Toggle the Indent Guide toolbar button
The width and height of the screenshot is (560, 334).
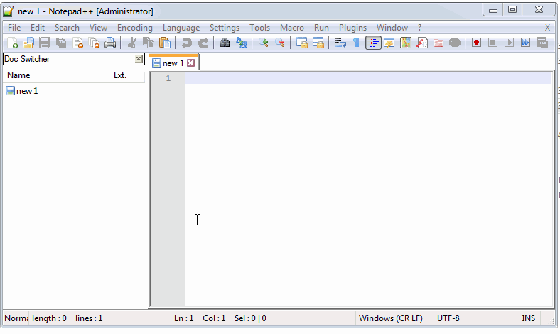(x=373, y=43)
